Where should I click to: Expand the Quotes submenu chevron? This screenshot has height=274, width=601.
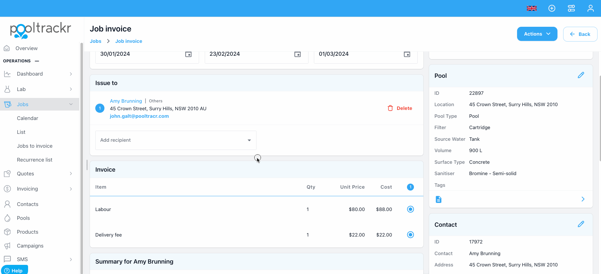(x=71, y=174)
